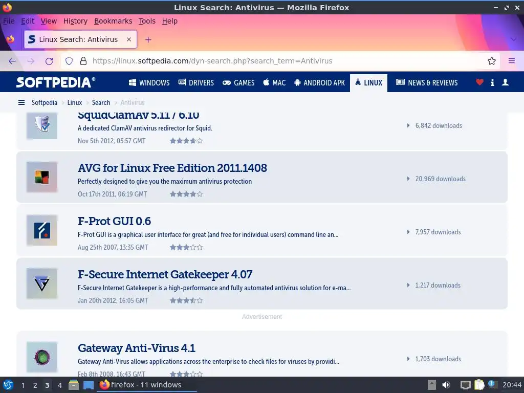Open the F-Prot GUI 0.6 entry
Screen dimensions: 524x393
tap(114, 221)
